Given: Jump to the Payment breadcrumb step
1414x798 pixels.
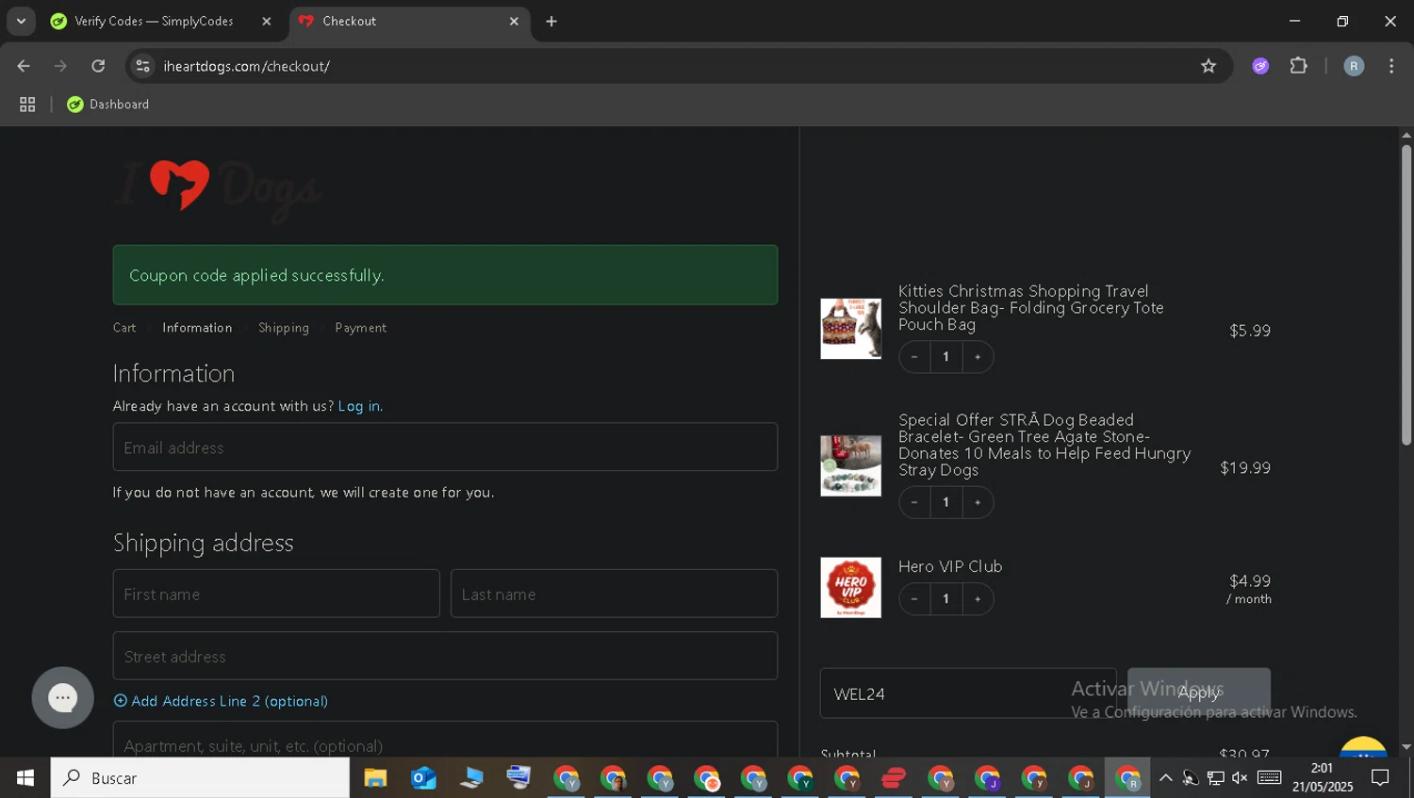Looking at the screenshot, I should [x=360, y=328].
